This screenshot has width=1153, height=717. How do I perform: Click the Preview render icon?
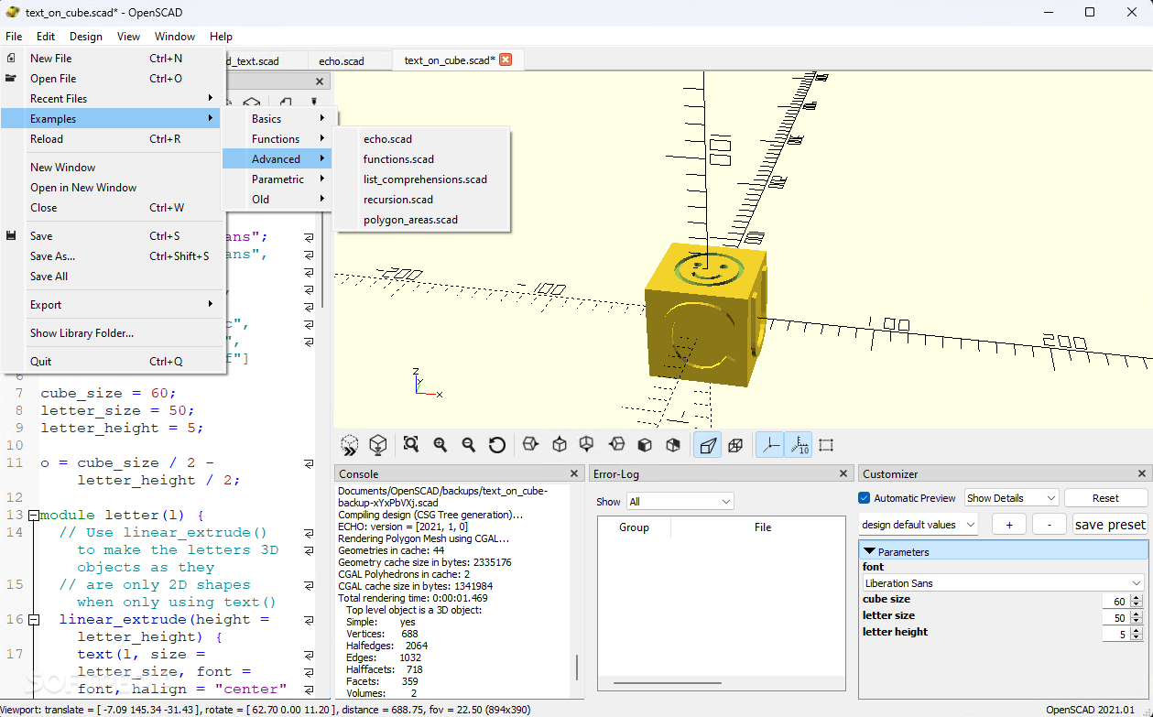(349, 445)
